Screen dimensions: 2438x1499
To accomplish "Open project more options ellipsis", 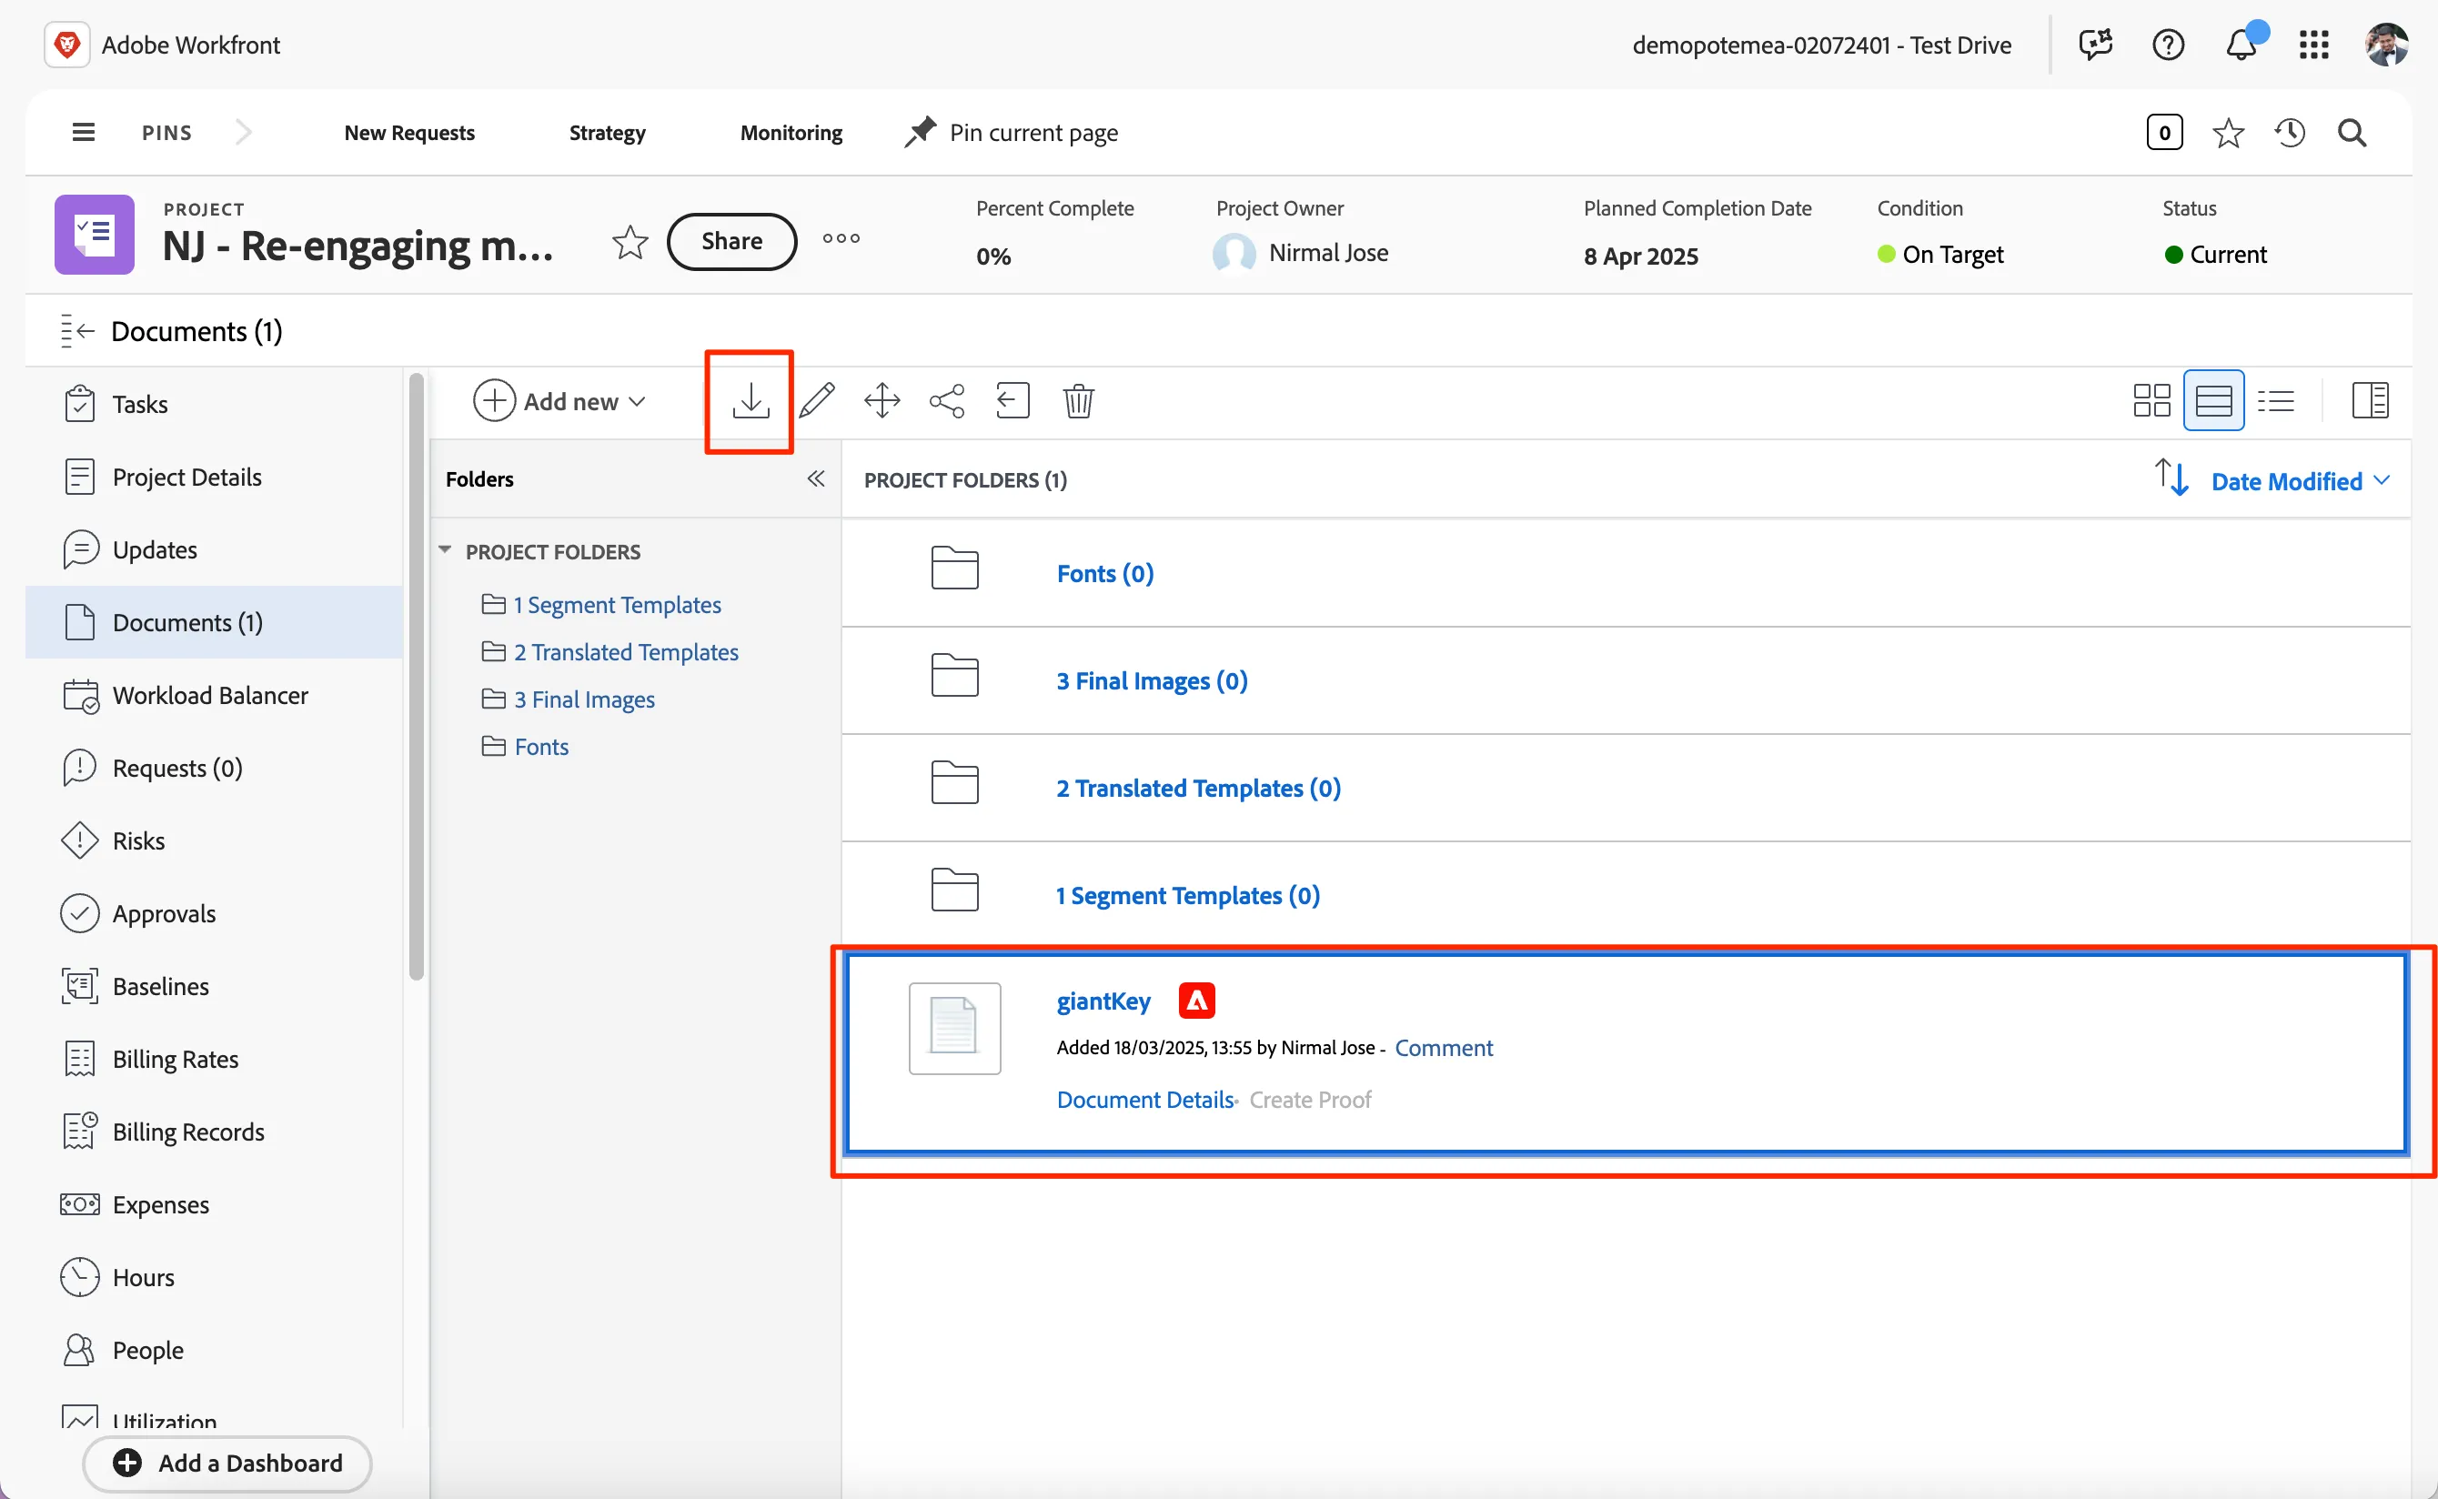I will coord(841,238).
